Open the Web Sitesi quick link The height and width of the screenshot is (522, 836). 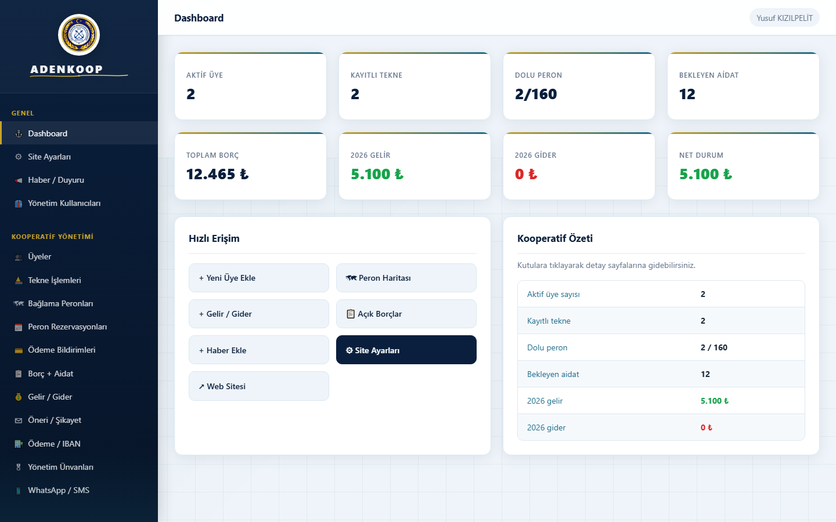259,386
